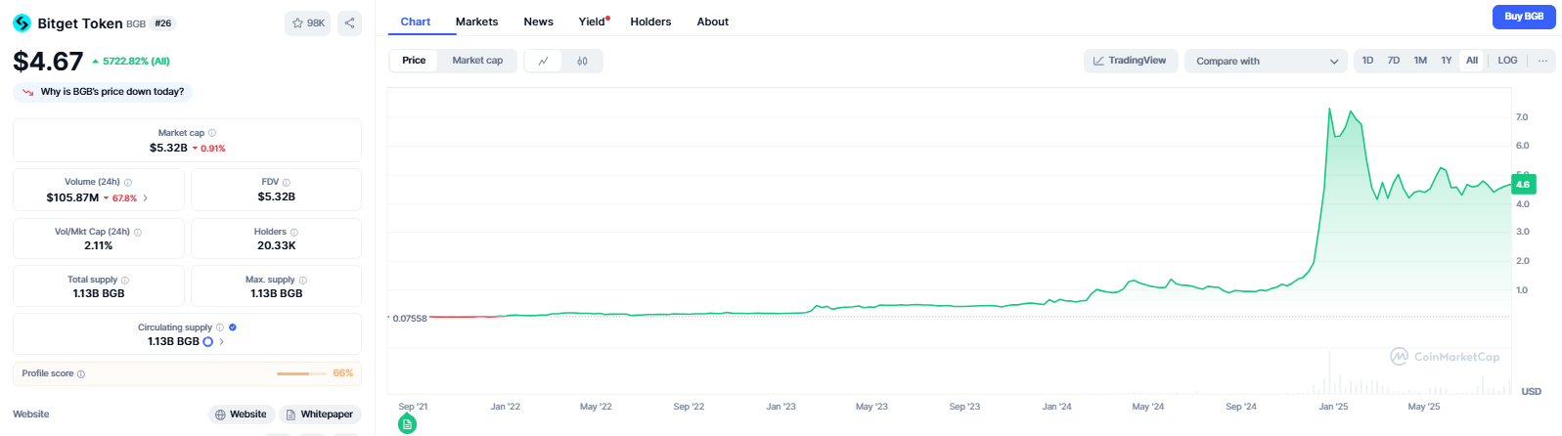Toggle LOG scale on chart
Screen dimensions: 1562x436
tap(1507, 61)
